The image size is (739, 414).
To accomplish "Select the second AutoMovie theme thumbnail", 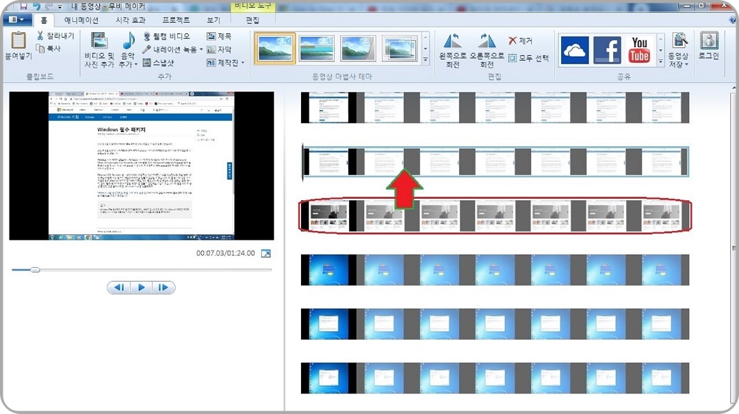I will click(x=316, y=48).
